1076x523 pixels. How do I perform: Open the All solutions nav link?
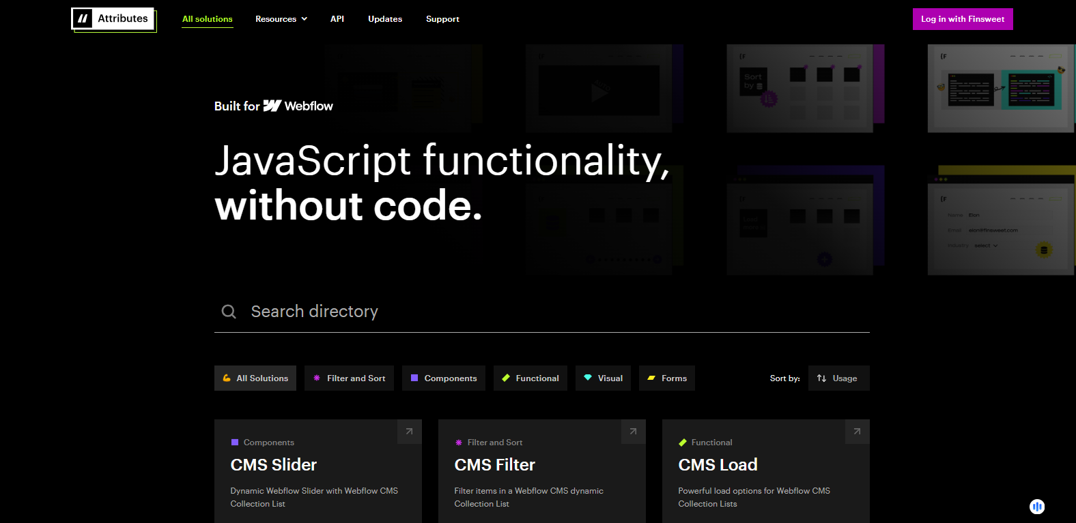(x=208, y=19)
